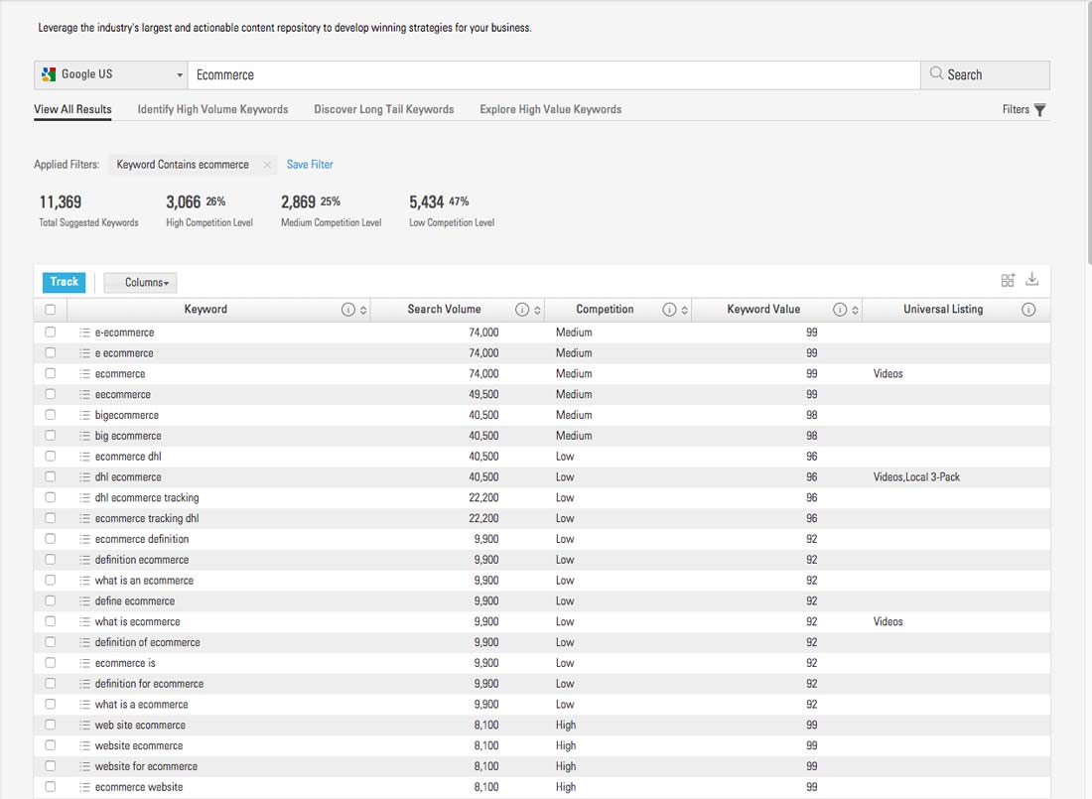
Task: Switch to Identify High Volume Keywords tab
Action: click(212, 109)
